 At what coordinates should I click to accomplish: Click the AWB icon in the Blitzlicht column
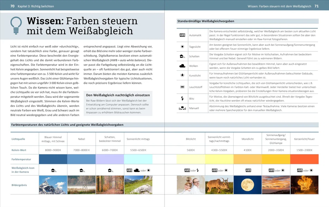[x=187, y=170]
